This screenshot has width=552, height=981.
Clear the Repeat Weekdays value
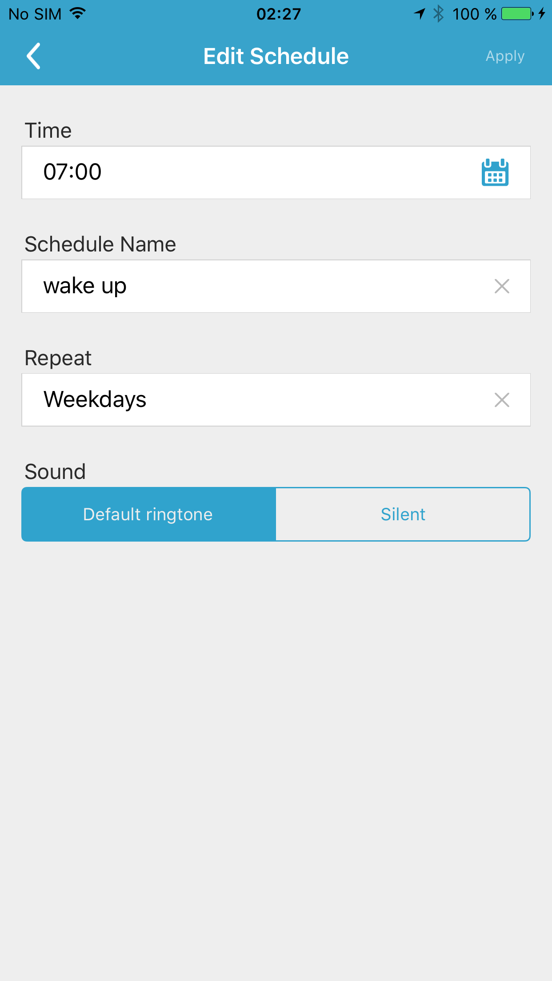pos(502,400)
